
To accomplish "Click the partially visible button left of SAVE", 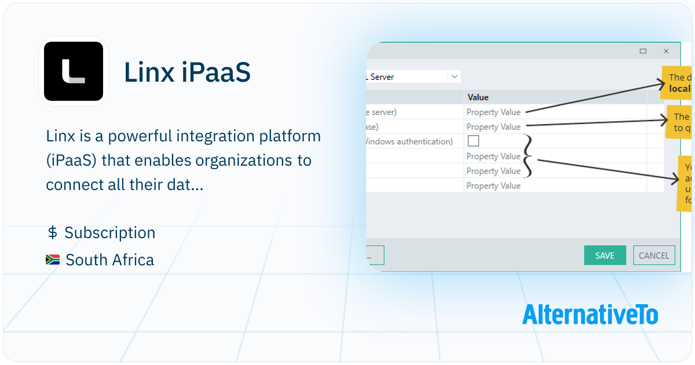I will pyautogui.click(x=375, y=256).
